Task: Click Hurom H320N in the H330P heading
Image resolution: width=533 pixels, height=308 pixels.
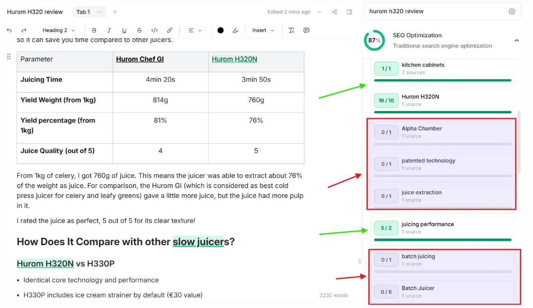Action: (x=45, y=264)
